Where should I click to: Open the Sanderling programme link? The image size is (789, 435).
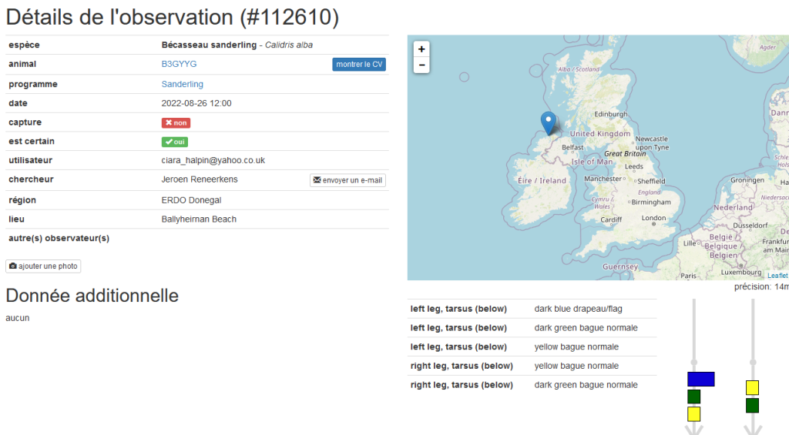[x=182, y=84]
